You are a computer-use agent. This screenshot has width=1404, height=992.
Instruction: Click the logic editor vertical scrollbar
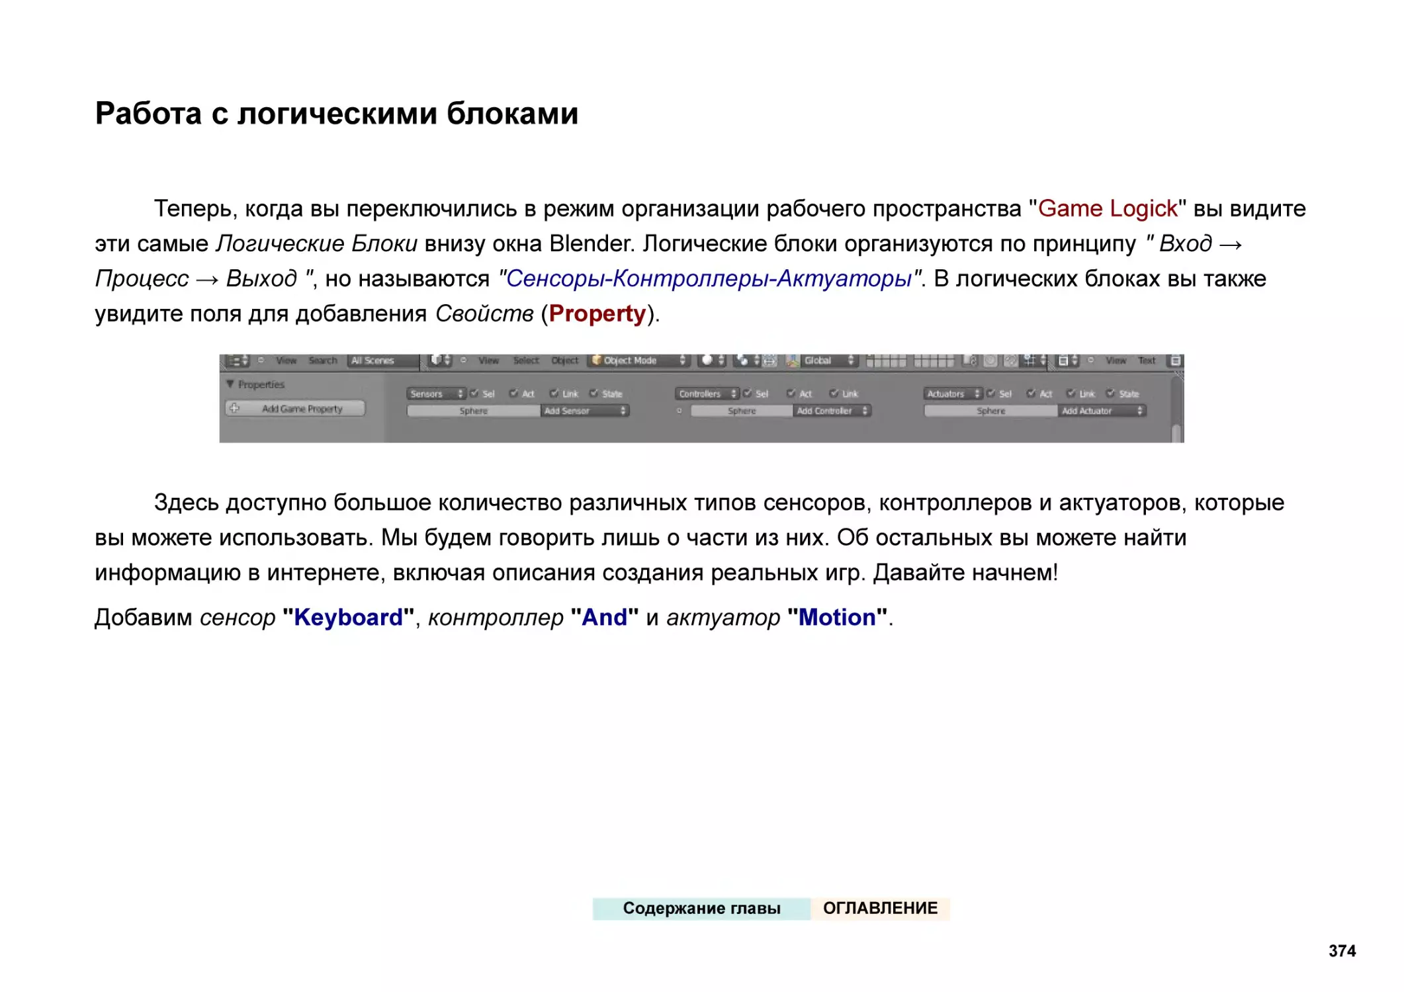point(1176,433)
